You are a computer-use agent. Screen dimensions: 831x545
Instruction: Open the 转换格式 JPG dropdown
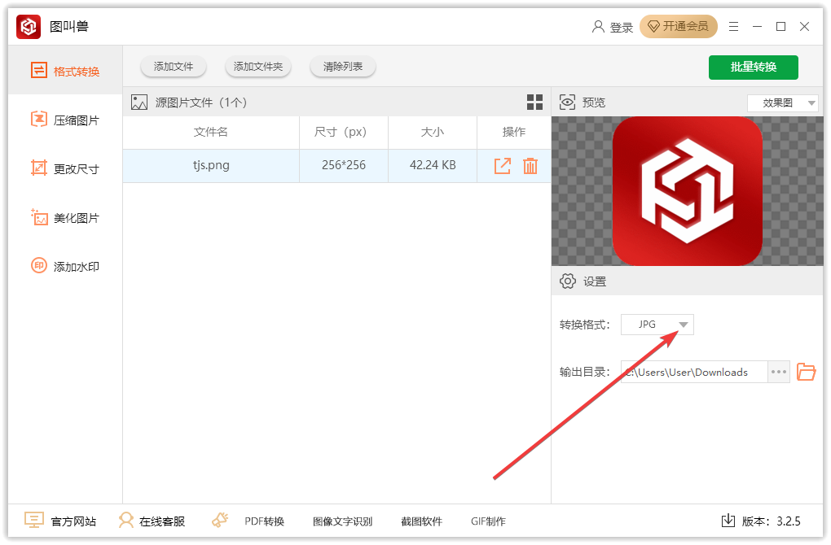(657, 324)
